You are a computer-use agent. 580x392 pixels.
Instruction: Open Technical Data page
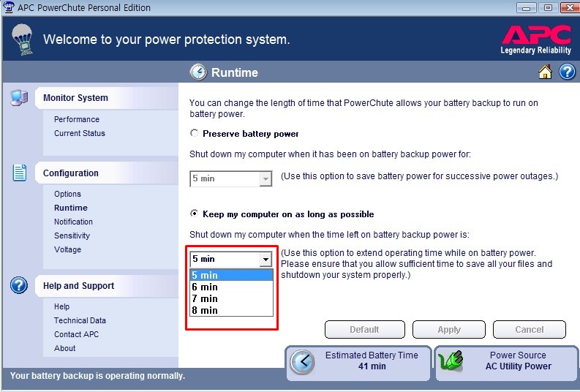(x=80, y=320)
